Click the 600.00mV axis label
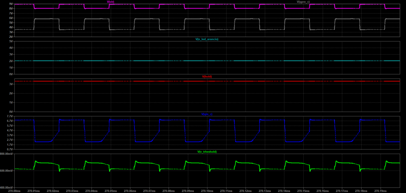This screenshot has width=406, height=193. [x=7, y=171]
